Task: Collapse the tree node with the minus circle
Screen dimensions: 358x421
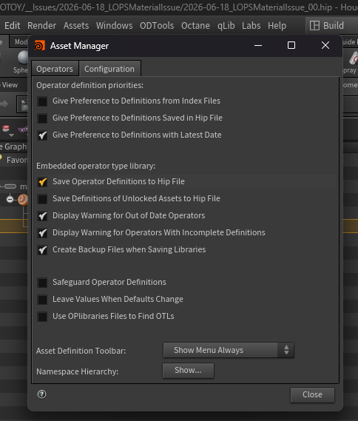Action: point(10,199)
